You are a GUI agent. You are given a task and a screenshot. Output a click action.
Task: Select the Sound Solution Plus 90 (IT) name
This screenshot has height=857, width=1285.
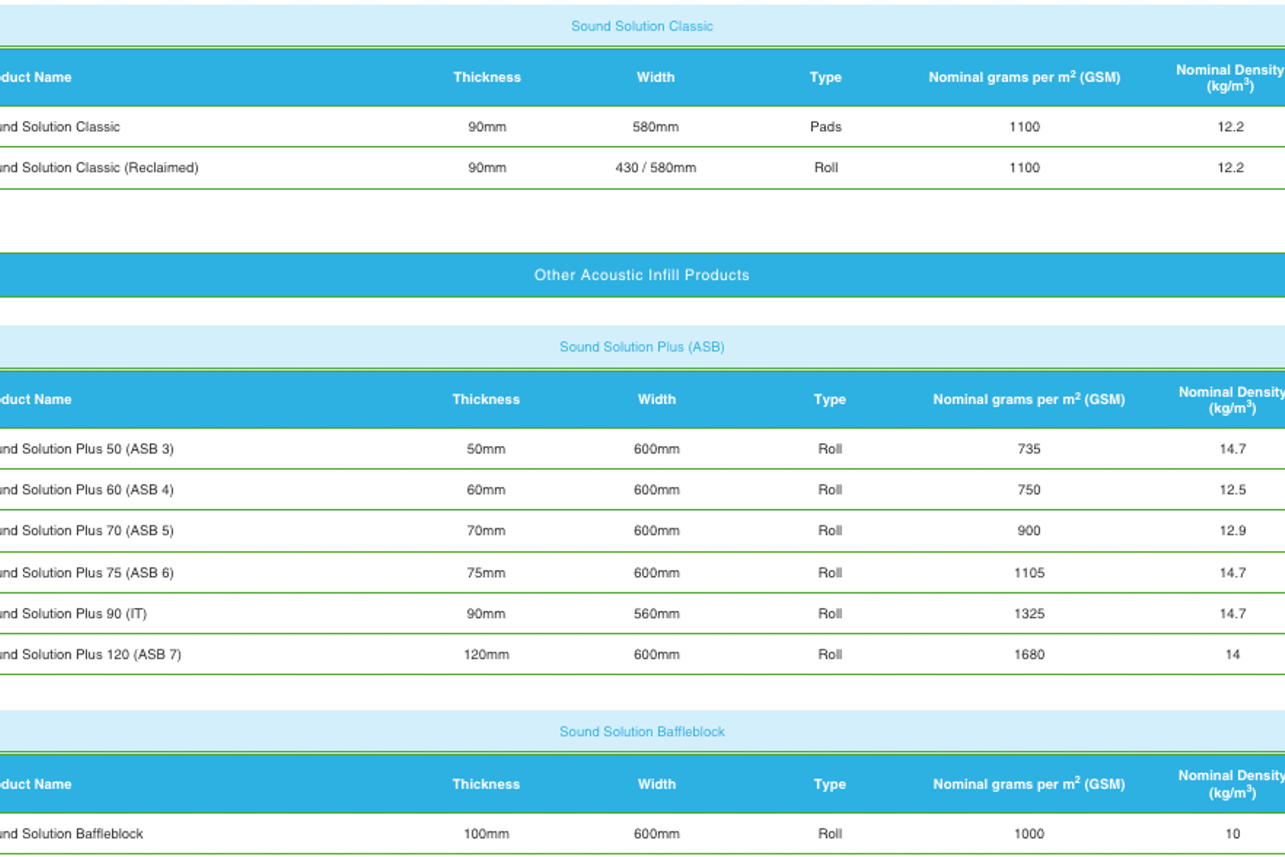tap(73, 614)
